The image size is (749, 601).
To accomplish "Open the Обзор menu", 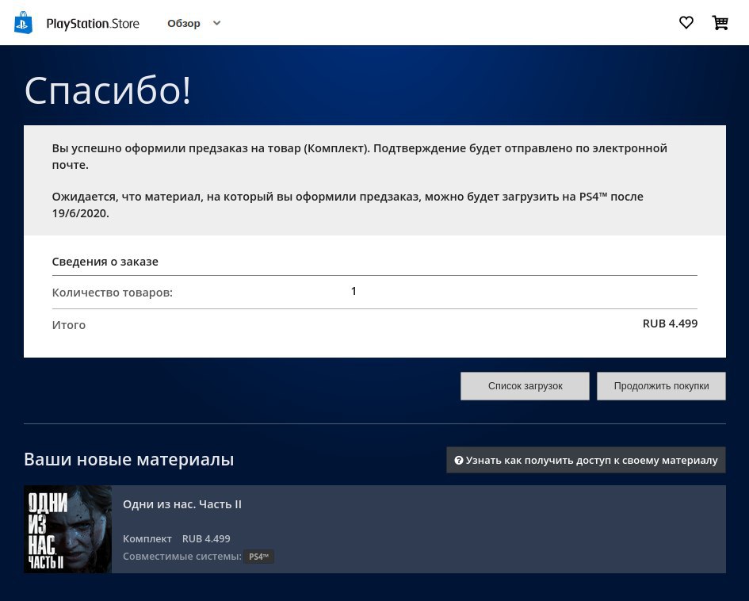I will click(183, 24).
